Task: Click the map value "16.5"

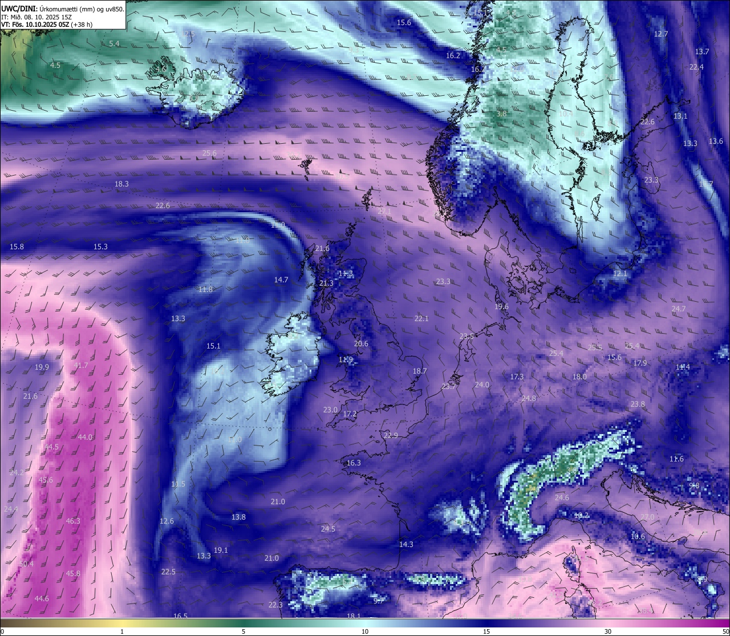Action: pos(180,616)
